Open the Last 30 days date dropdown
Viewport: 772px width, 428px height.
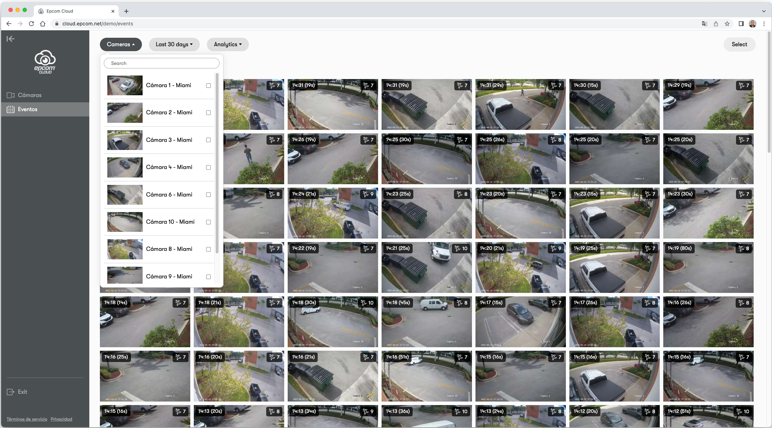[174, 44]
